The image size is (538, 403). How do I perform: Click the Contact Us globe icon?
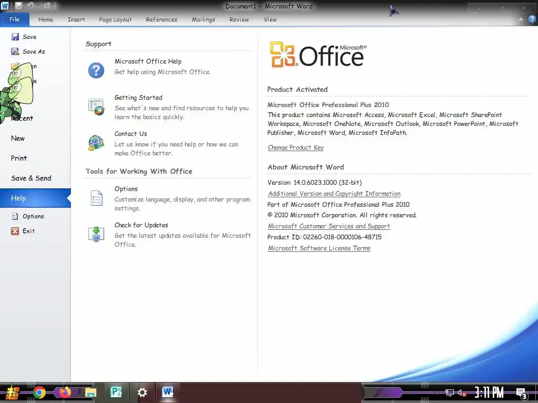pyautogui.click(x=96, y=143)
